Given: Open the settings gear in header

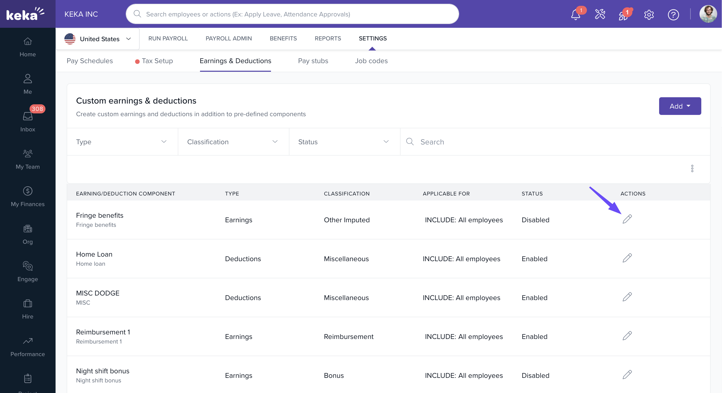Looking at the screenshot, I should [x=649, y=14].
